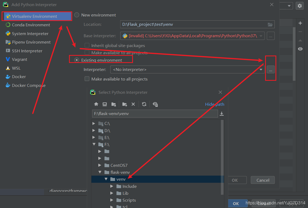Browse folder icon in Location field
This screenshot has width=308, height=208.
click(270, 24)
